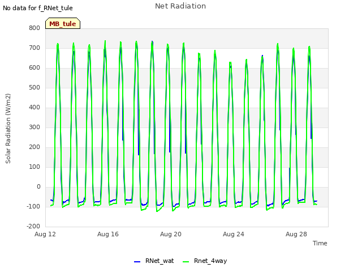This screenshot has height=272, width=362.
Task: Click the Aug 16 x-axis tick label
Action: point(108,234)
